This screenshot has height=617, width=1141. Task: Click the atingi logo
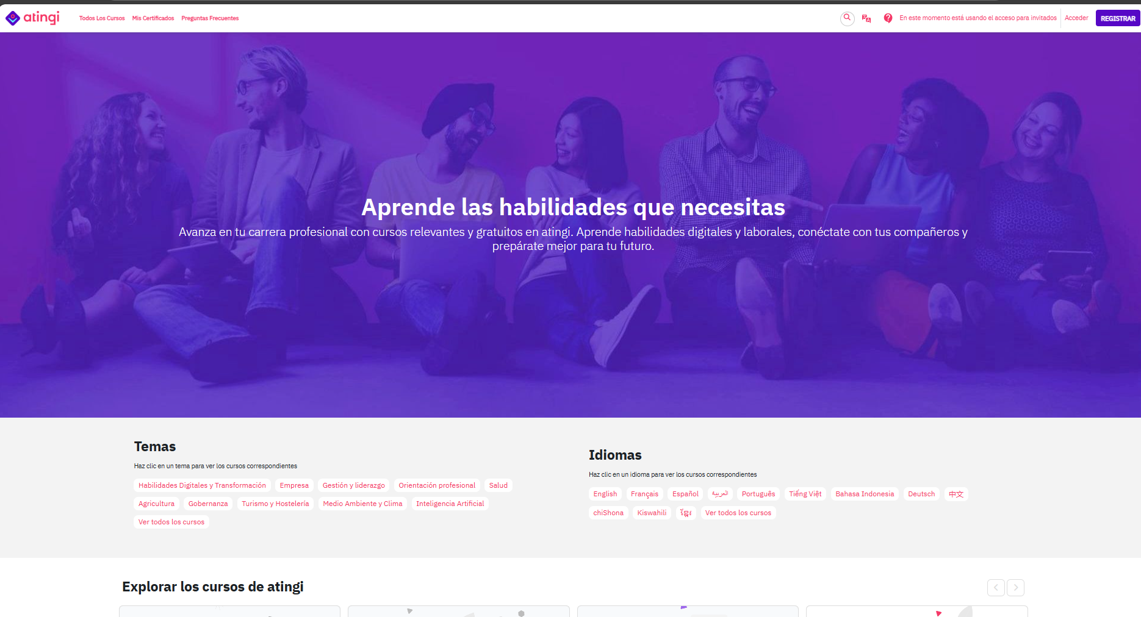33,18
